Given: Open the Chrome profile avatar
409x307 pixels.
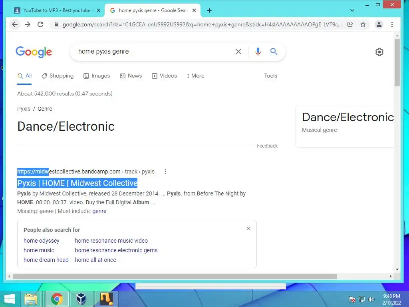Looking at the screenshot, I should pyautogui.click(x=379, y=24).
